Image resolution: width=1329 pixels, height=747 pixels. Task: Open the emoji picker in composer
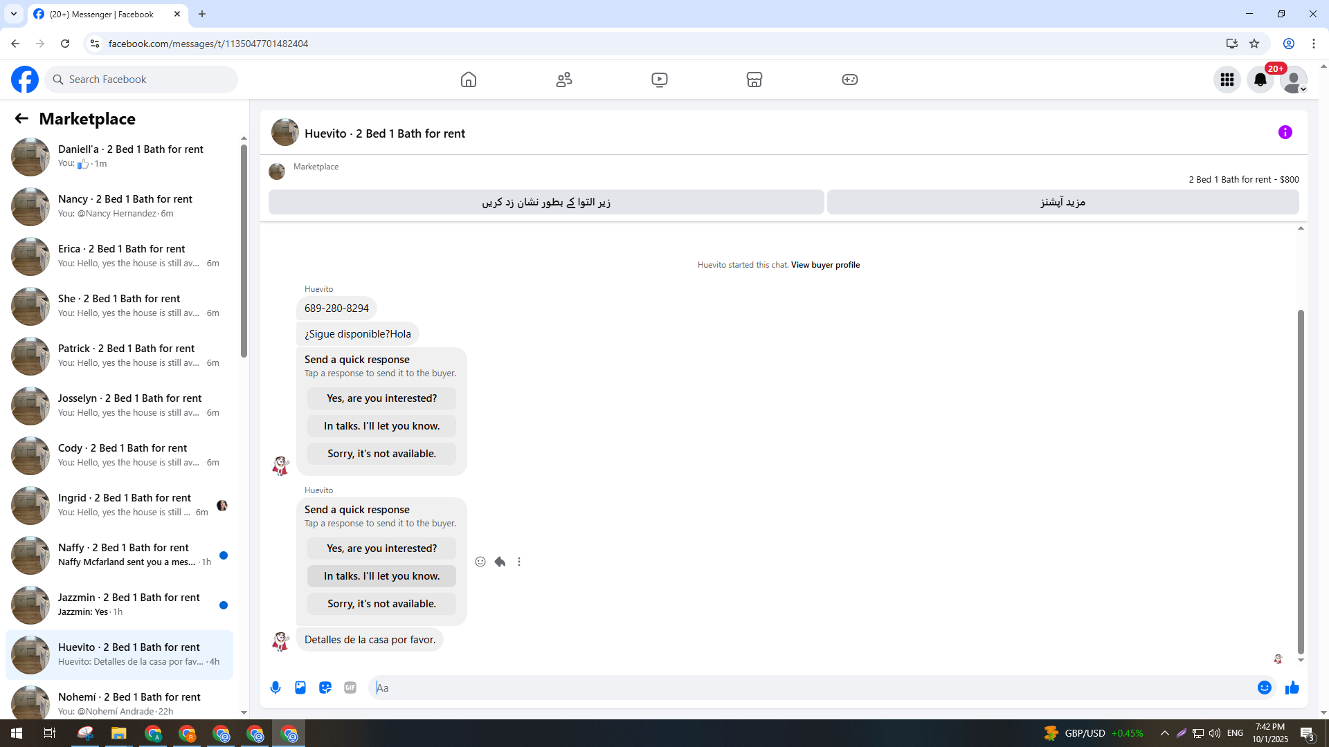coord(1265,688)
